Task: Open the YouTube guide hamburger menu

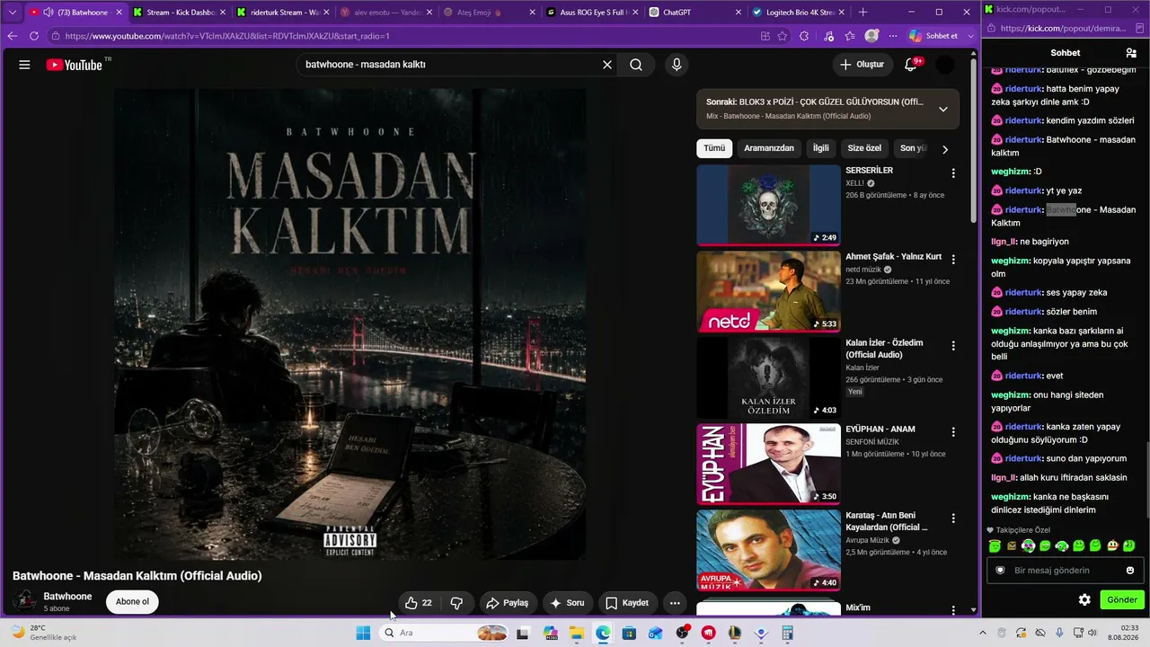Action: 24,65
